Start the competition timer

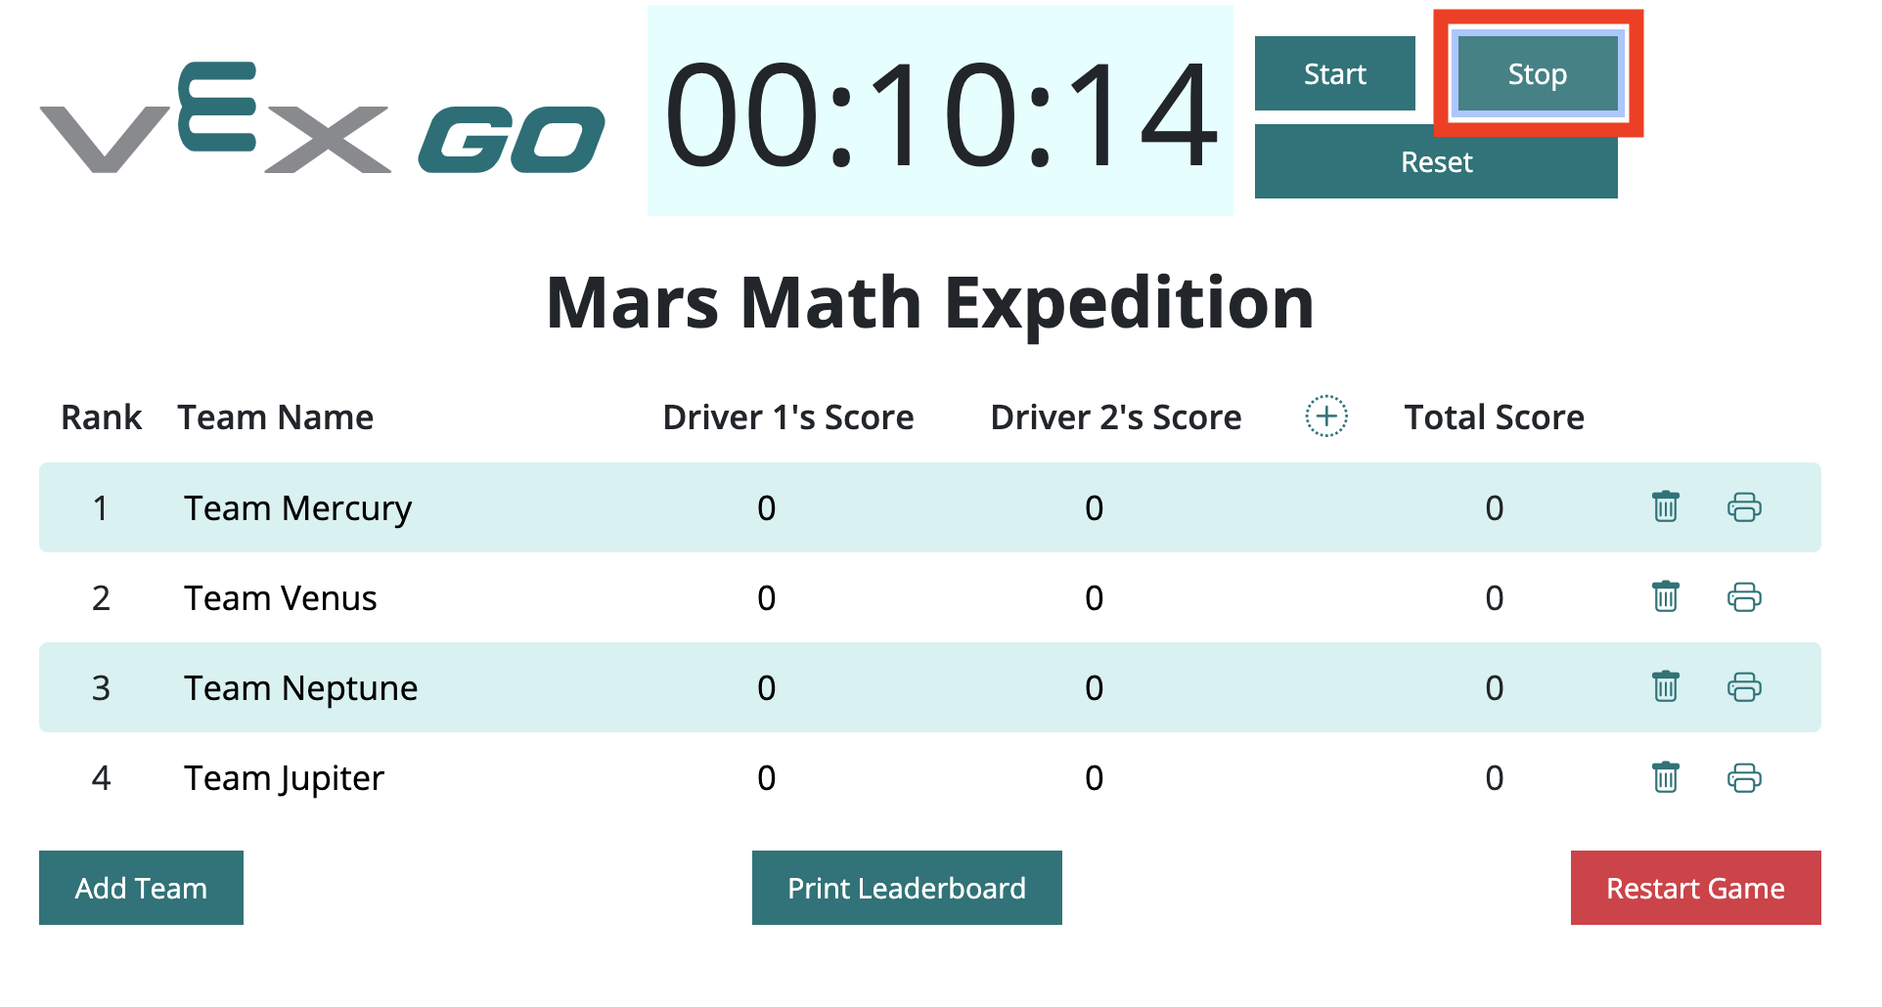1334,73
